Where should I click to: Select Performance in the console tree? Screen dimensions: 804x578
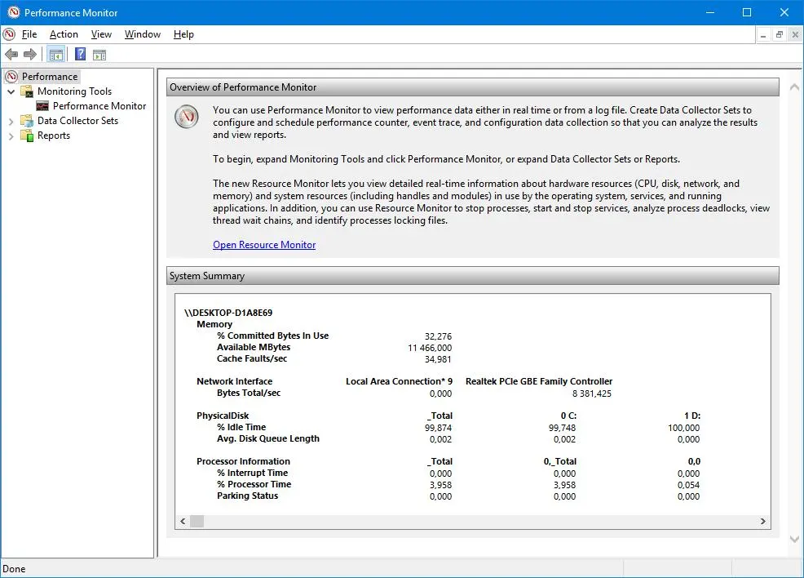(50, 77)
